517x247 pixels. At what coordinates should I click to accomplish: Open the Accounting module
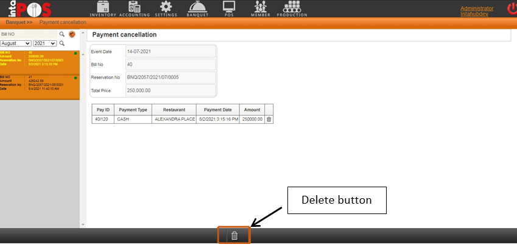click(x=134, y=9)
